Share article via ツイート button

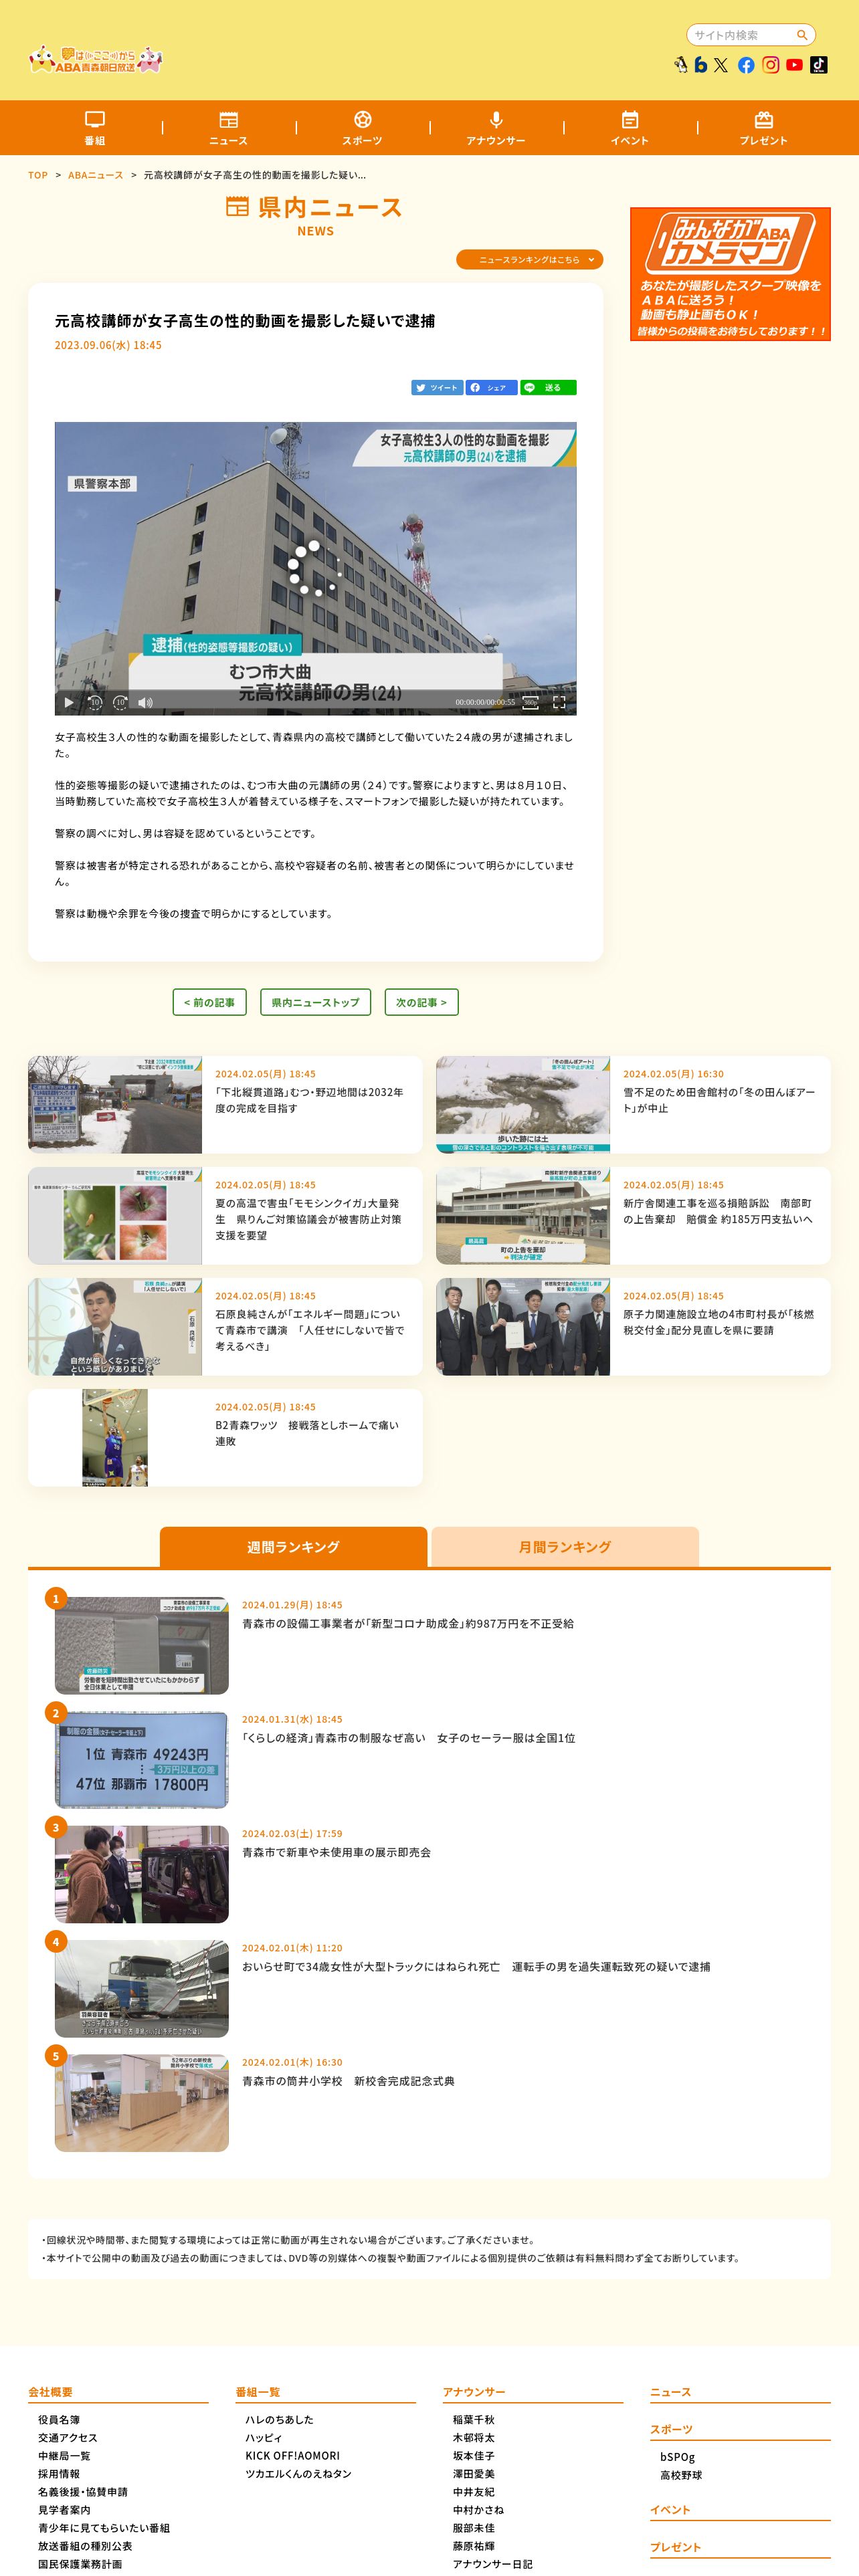437,387
